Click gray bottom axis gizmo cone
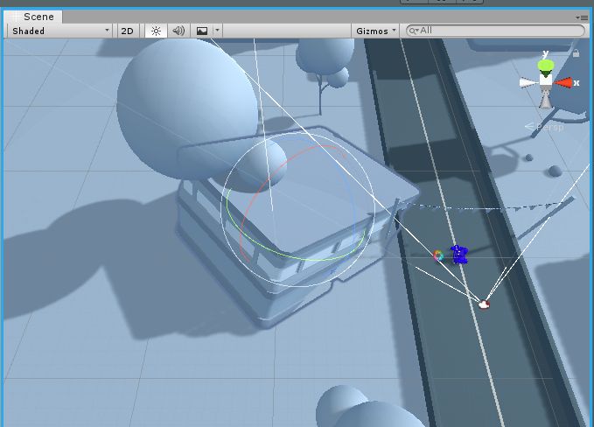This screenshot has width=594, height=427. 546,100
